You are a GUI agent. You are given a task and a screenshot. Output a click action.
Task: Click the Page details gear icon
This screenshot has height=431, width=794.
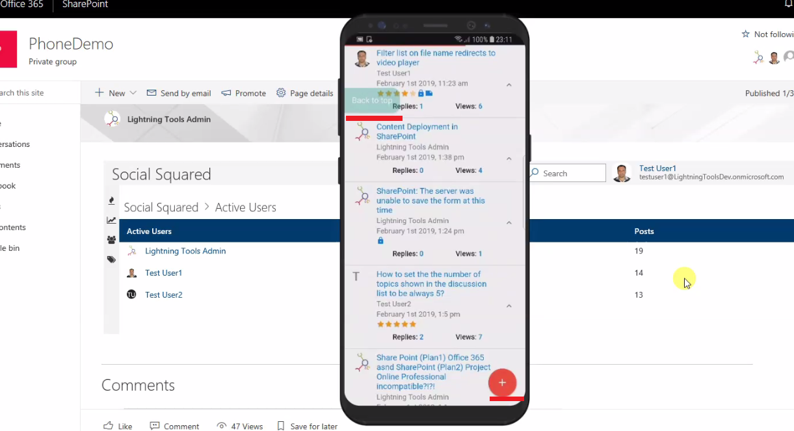pos(281,93)
